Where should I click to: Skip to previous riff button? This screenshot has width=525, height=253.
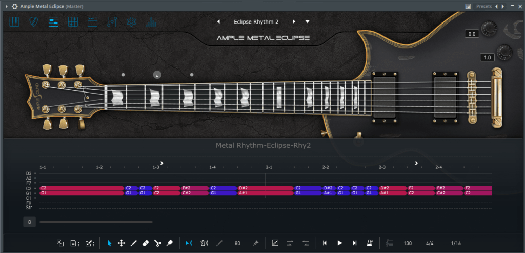325,243
